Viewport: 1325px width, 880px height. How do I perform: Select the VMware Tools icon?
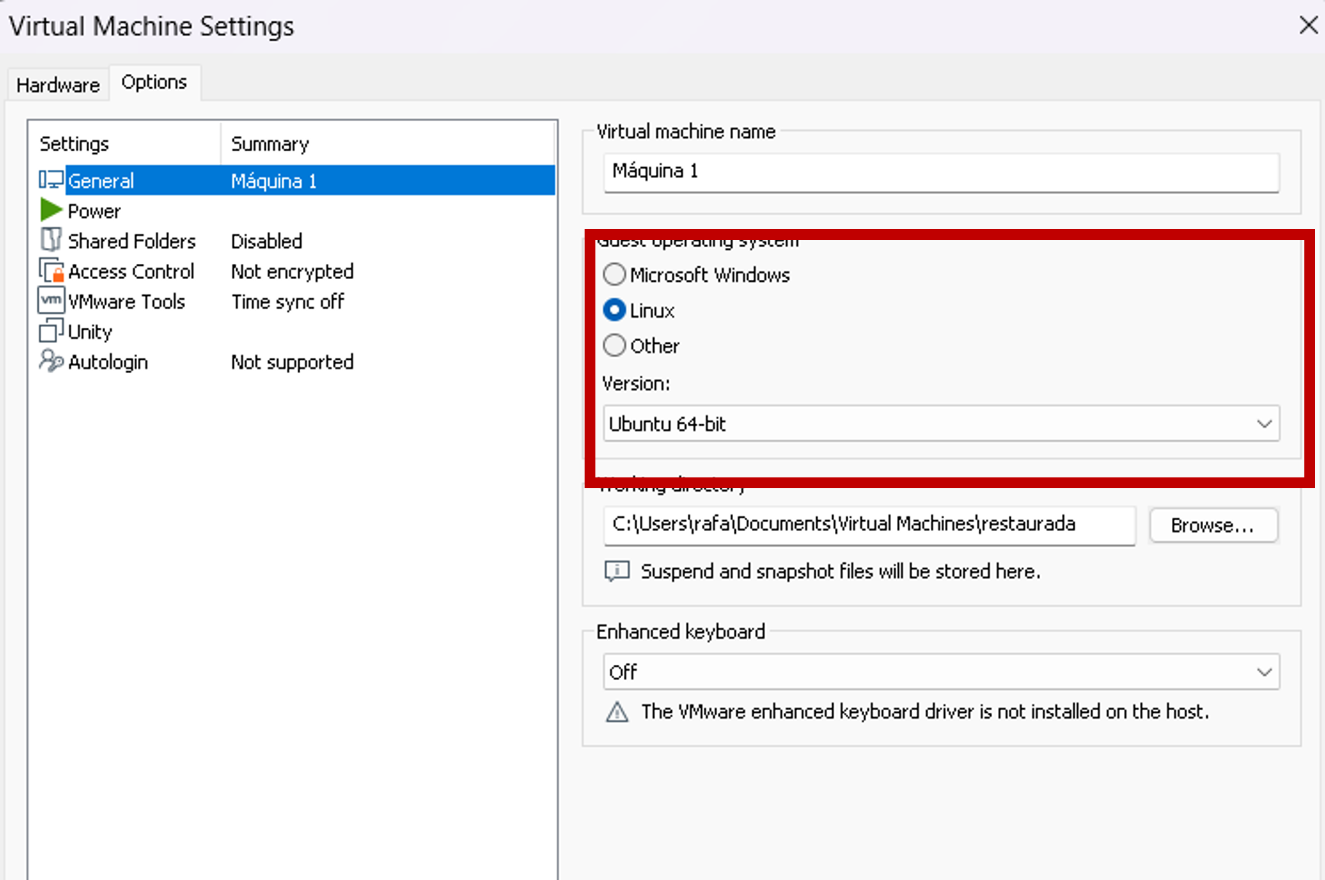51,300
